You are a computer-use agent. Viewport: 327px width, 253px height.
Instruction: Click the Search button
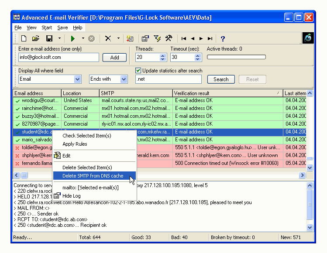220,79
